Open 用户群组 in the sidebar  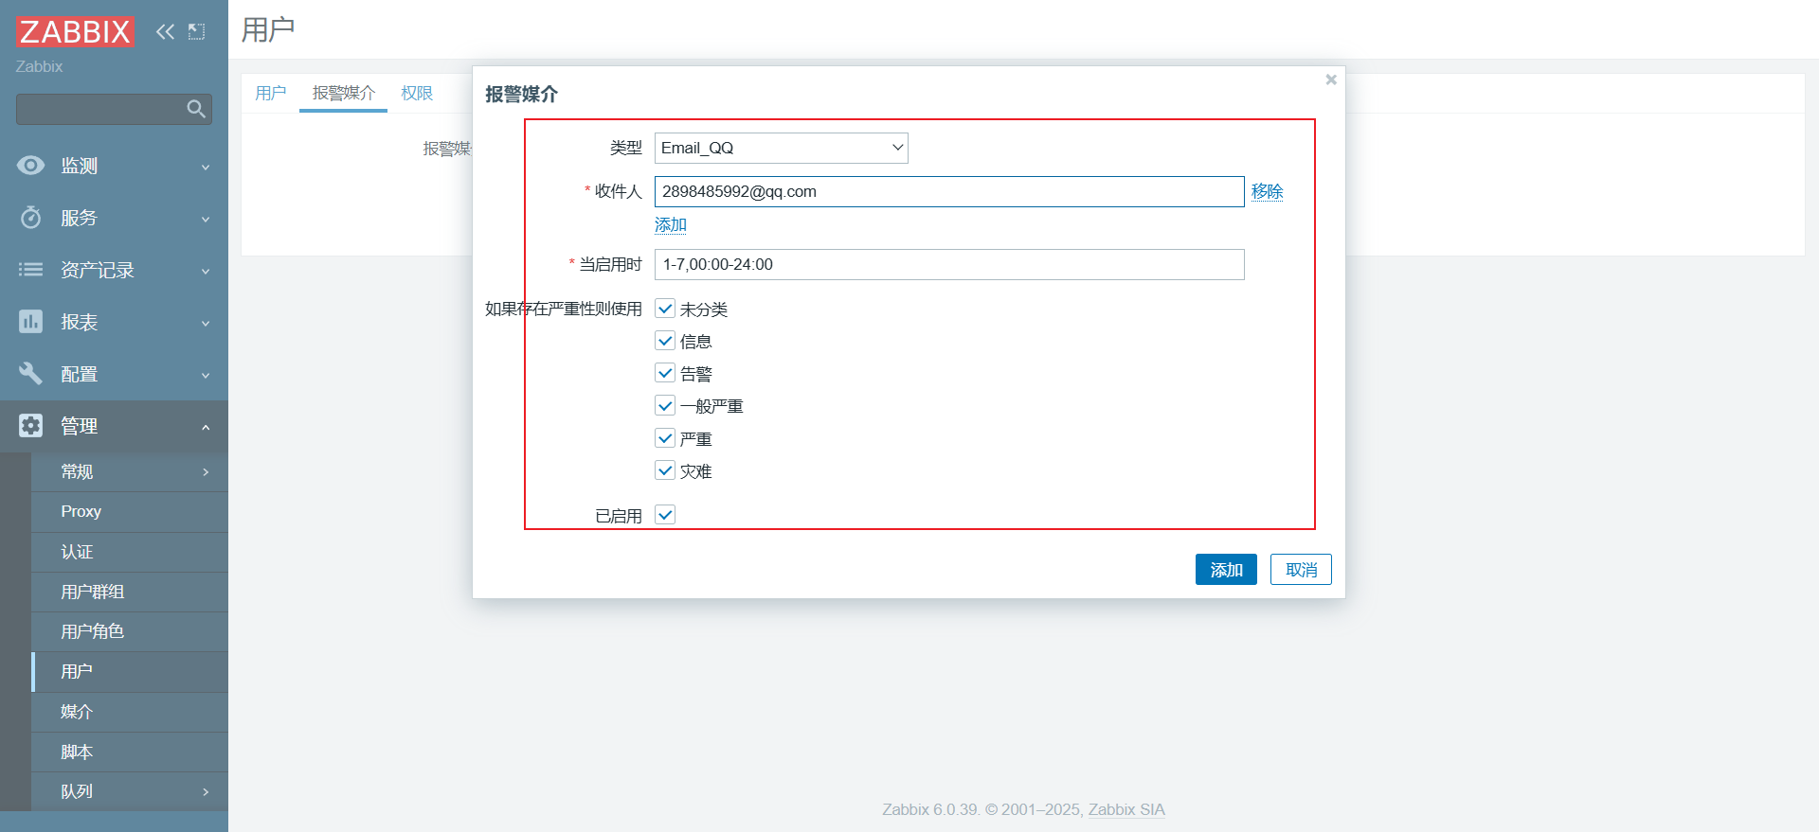coord(93,592)
